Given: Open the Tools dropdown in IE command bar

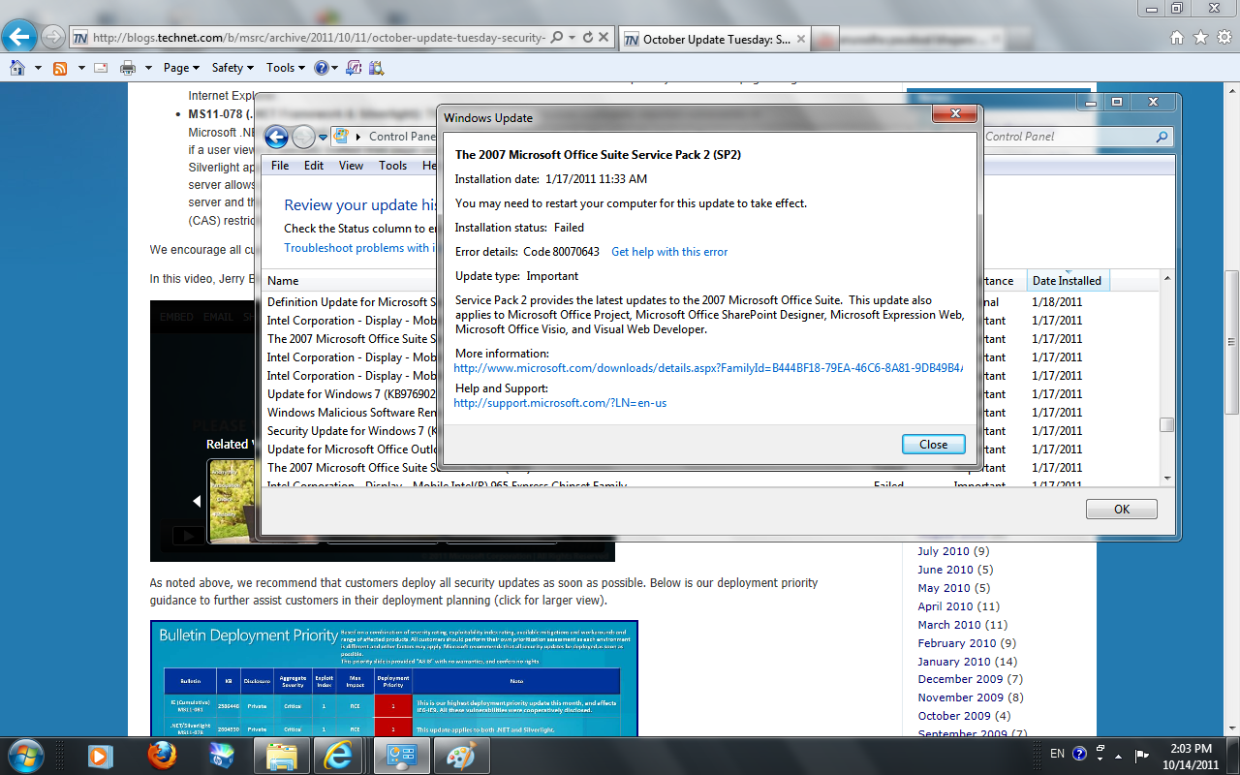Looking at the screenshot, I should (x=286, y=68).
